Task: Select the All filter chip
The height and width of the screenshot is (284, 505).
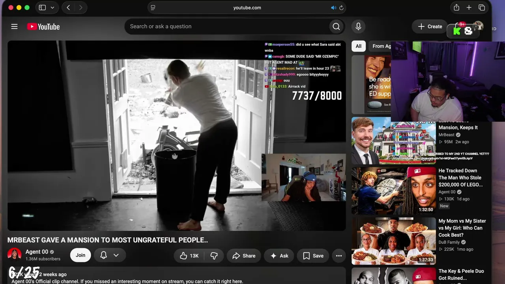Action: pos(359,46)
